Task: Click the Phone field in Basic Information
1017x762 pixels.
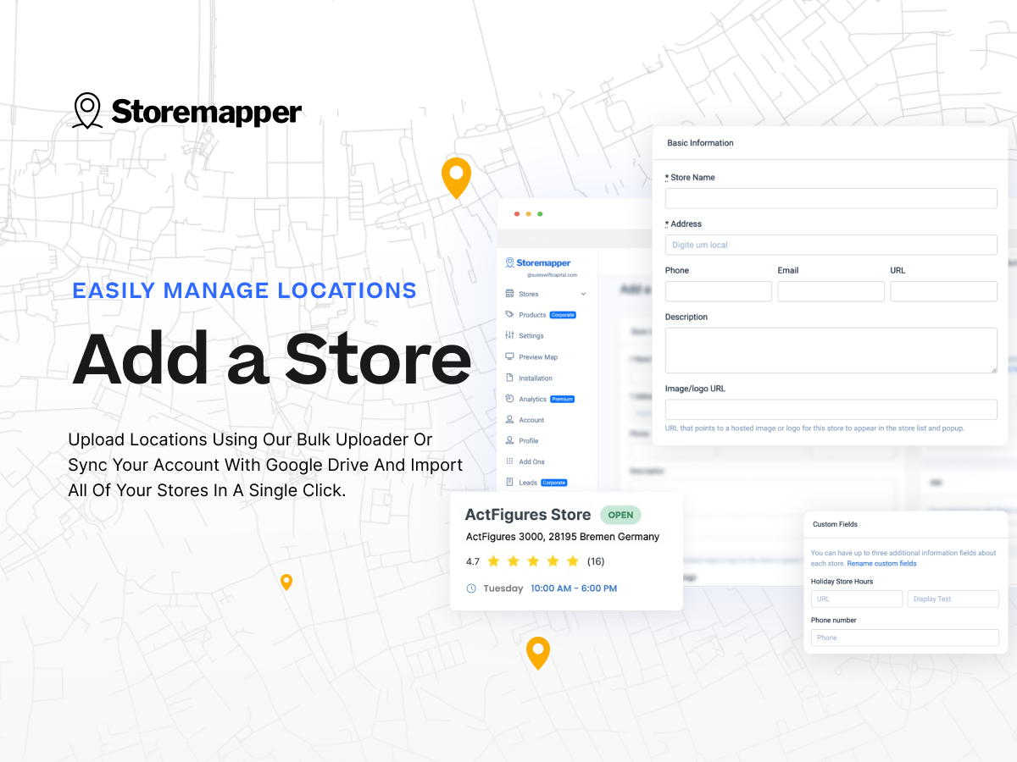Action: pos(719,291)
